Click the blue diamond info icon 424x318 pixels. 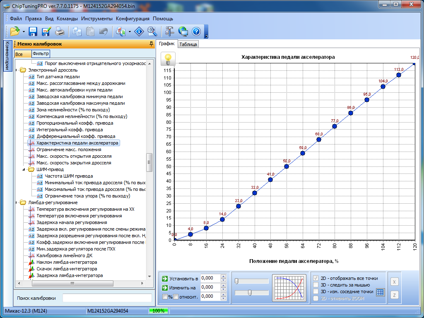[x=140, y=31]
